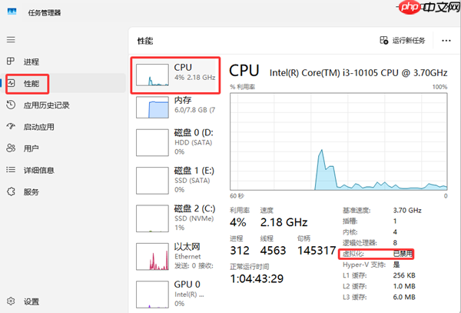This screenshot has height=313, width=461.
Task: Open the more options ellipsis menu
Action: tap(446, 41)
